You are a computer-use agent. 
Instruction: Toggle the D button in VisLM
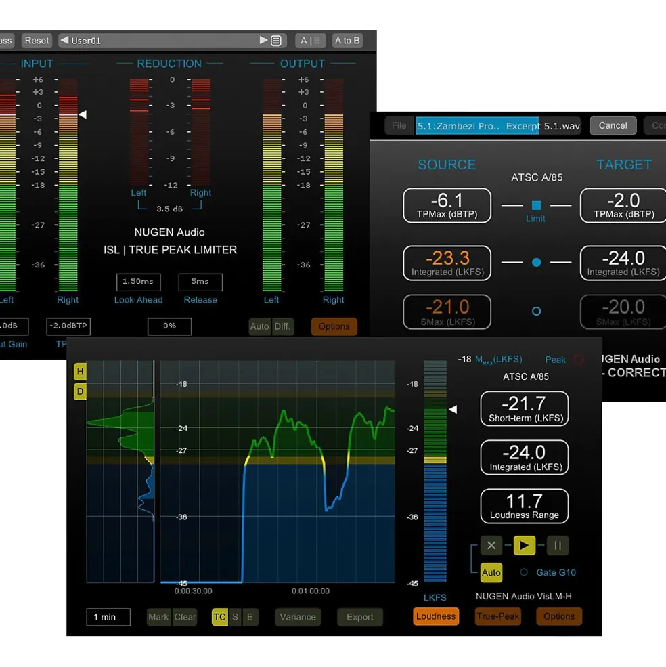coord(80,391)
